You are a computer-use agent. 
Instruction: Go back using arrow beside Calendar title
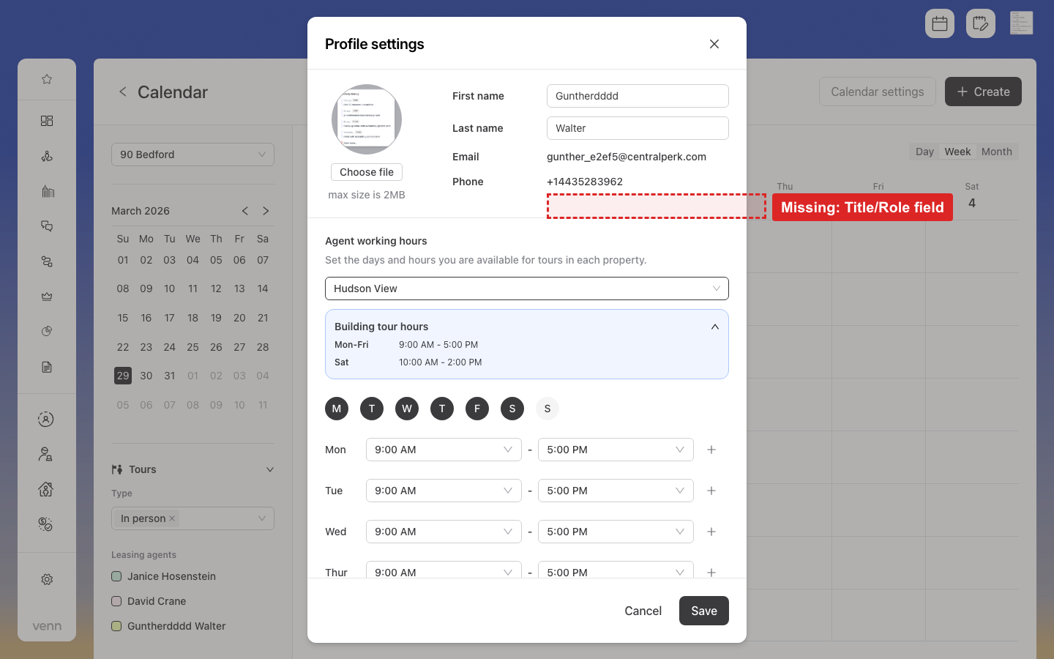(123, 92)
